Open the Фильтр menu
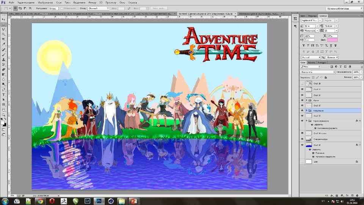The image size is (364, 205). [93, 3]
